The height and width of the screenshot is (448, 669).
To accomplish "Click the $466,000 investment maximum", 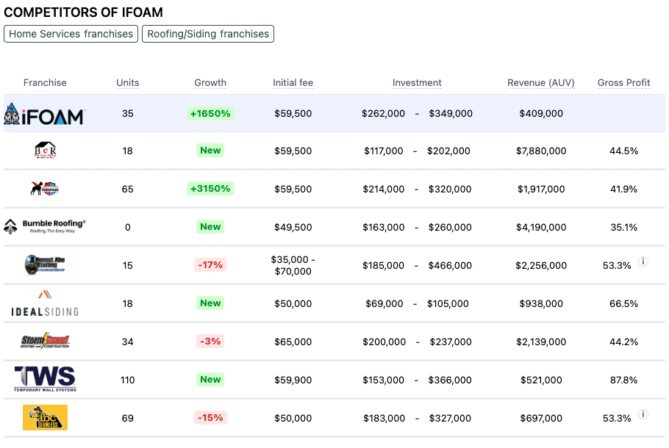I will click(x=450, y=265).
